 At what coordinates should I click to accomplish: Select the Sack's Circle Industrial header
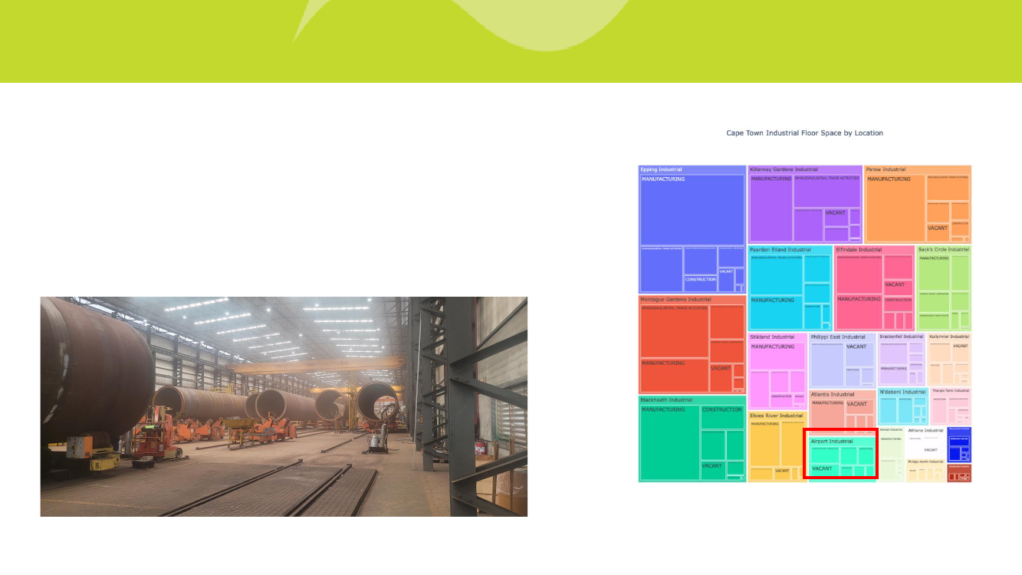[x=944, y=250]
